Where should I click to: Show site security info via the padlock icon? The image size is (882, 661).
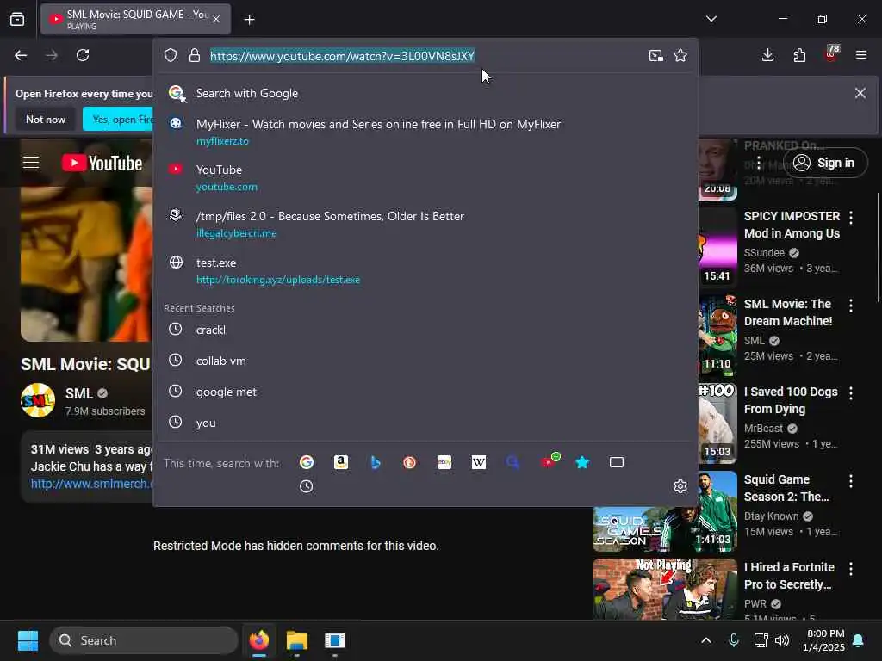(195, 55)
